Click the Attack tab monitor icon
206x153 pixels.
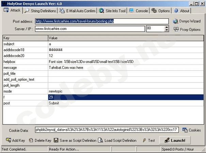[6, 10]
